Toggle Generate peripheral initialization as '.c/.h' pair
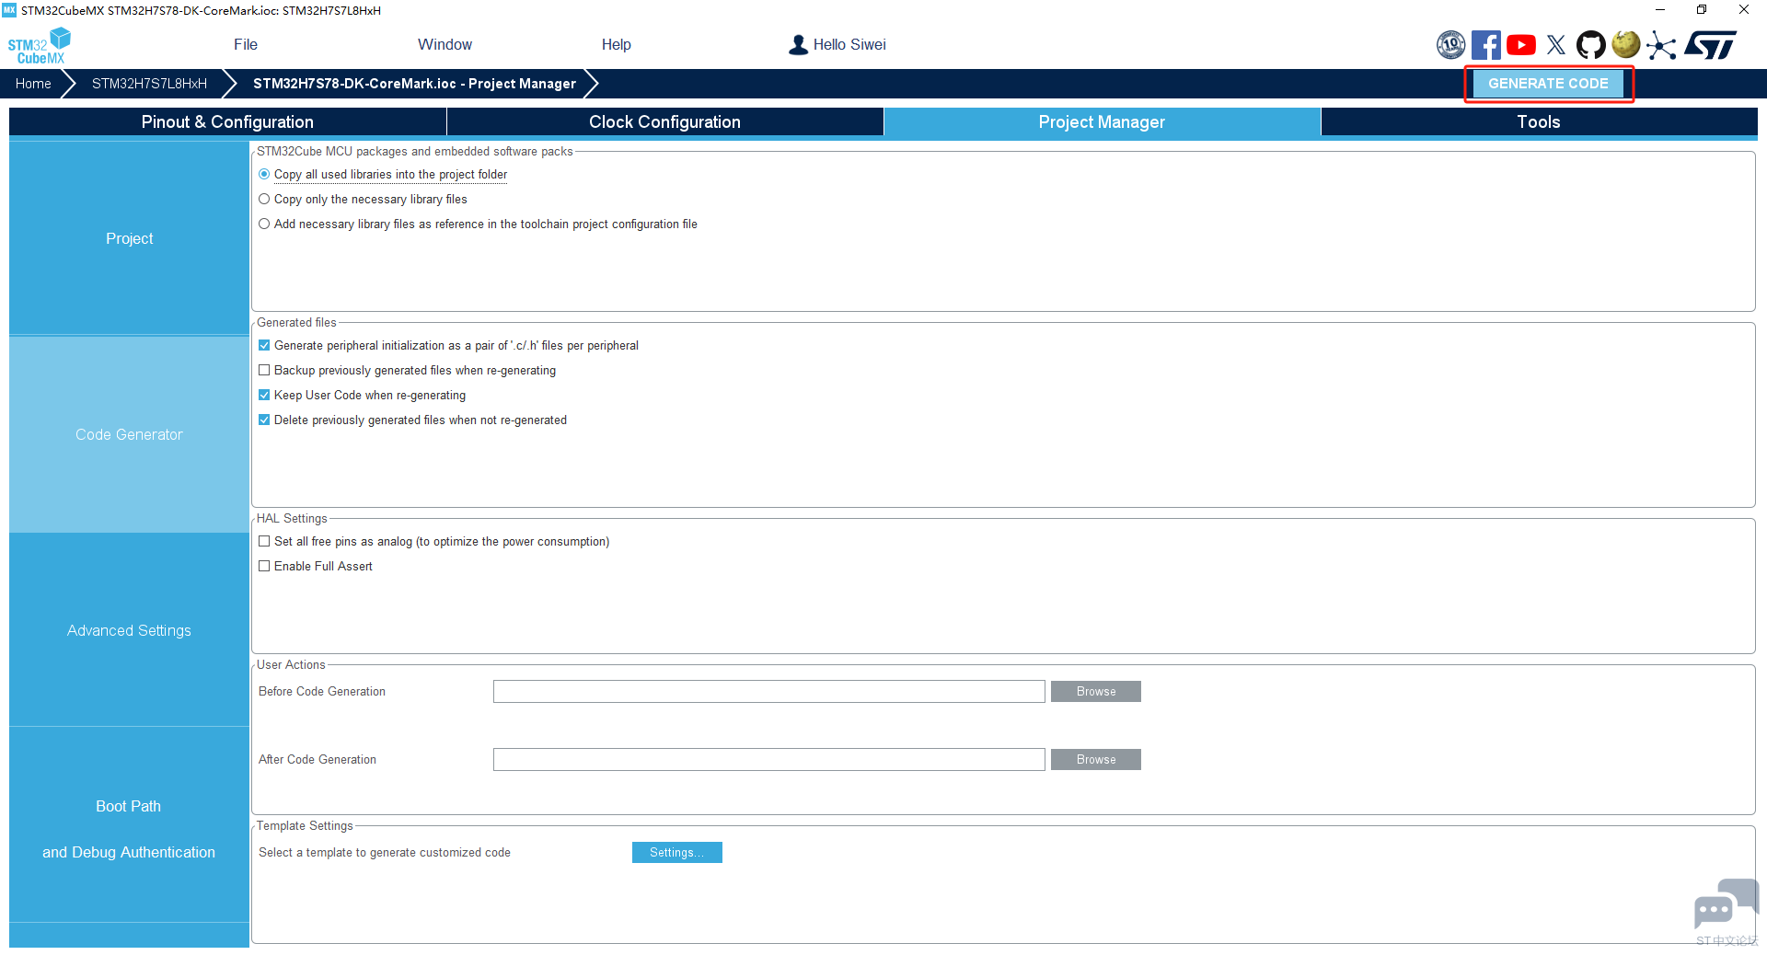The height and width of the screenshot is (955, 1767). click(264, 345)
